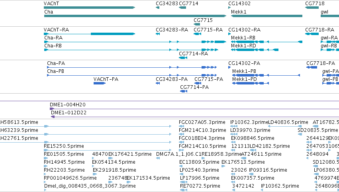Click the CG7714-PA protein label
The width and height of the screenshot is (339, 192).
click(x=194, y=87)
